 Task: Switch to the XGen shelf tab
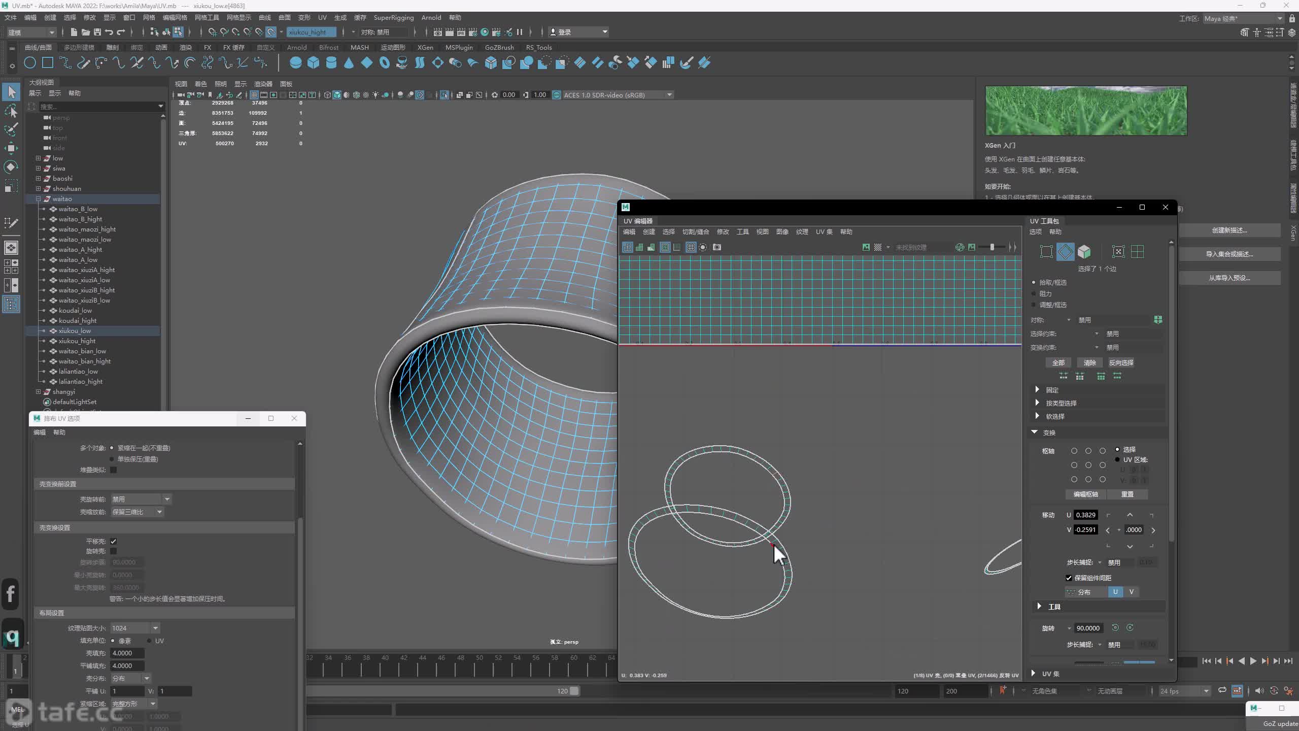point(425,47)
